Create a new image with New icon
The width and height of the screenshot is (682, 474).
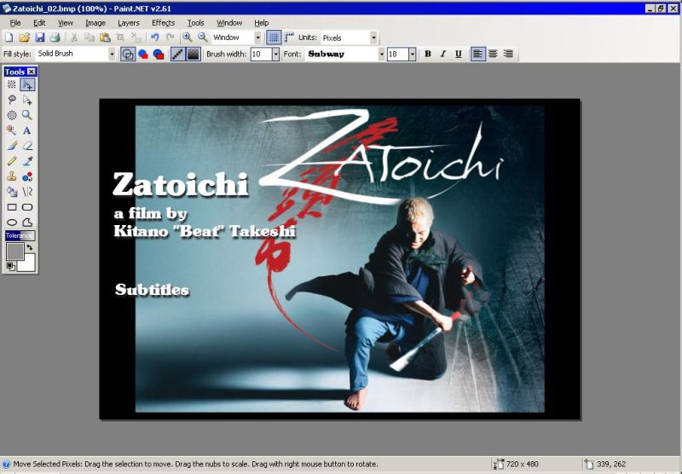tap(9, 38)
